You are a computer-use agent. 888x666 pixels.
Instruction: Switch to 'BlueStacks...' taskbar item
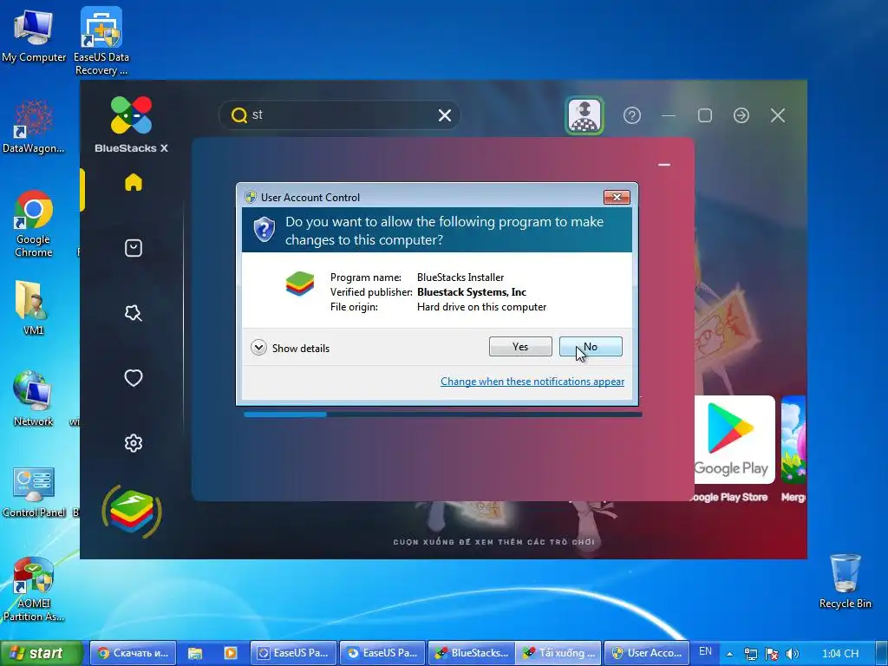pos(472,653)
